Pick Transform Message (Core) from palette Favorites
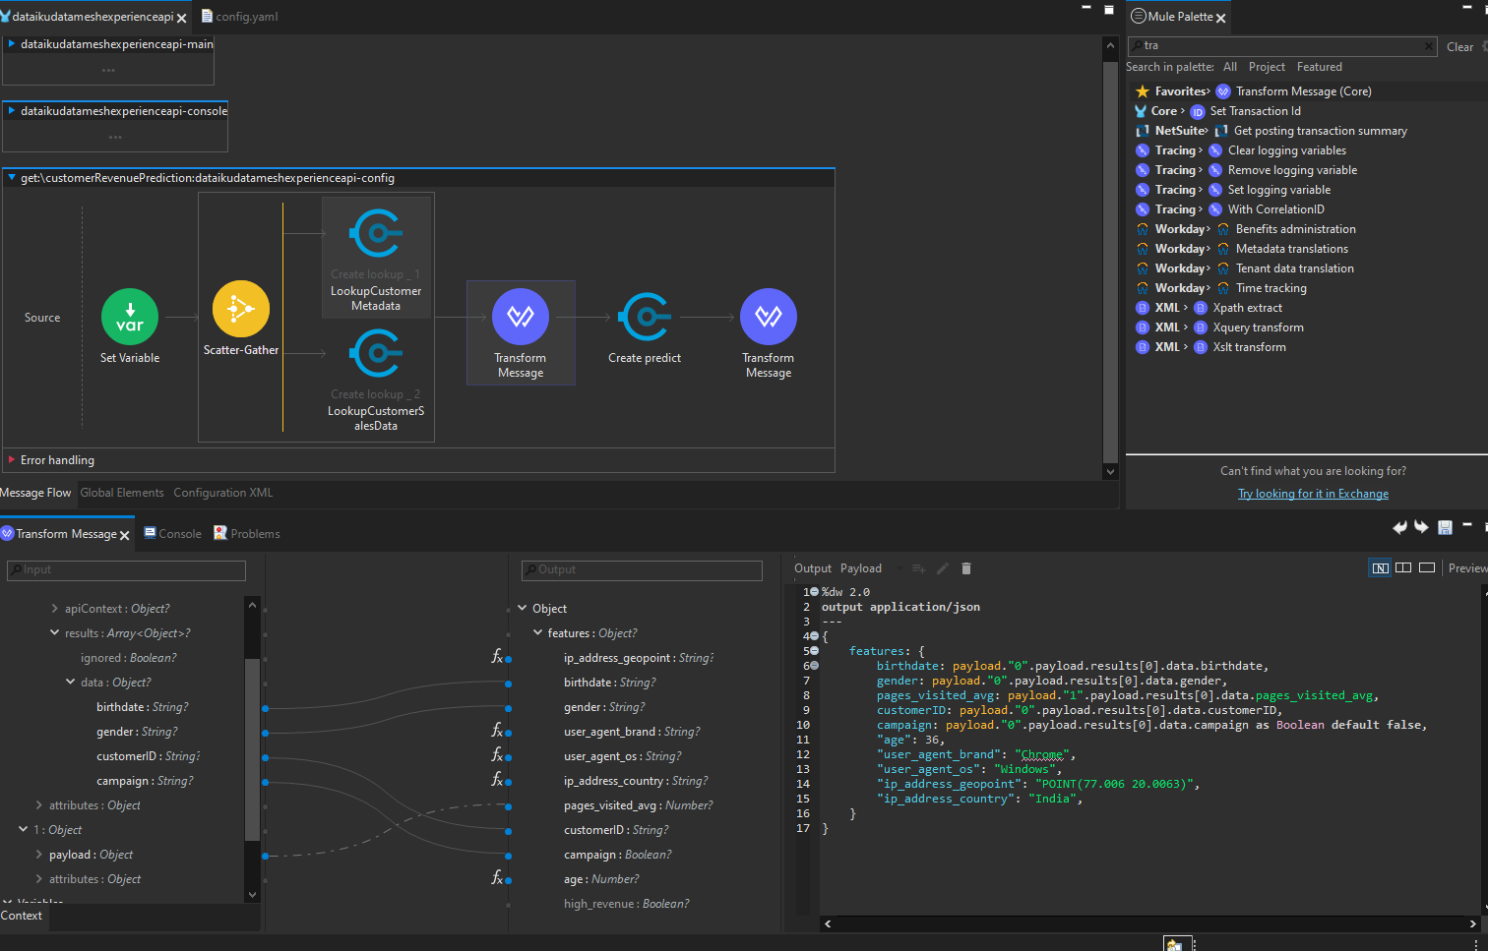This screenshot has height=951, width=1488. click(1303, 91)
